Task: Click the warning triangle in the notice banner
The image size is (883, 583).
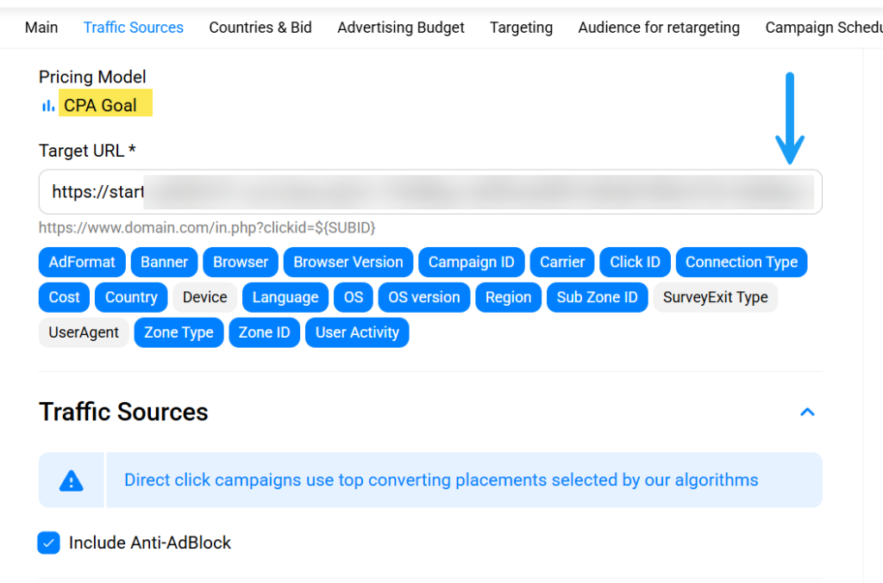Action: [71, 480]
